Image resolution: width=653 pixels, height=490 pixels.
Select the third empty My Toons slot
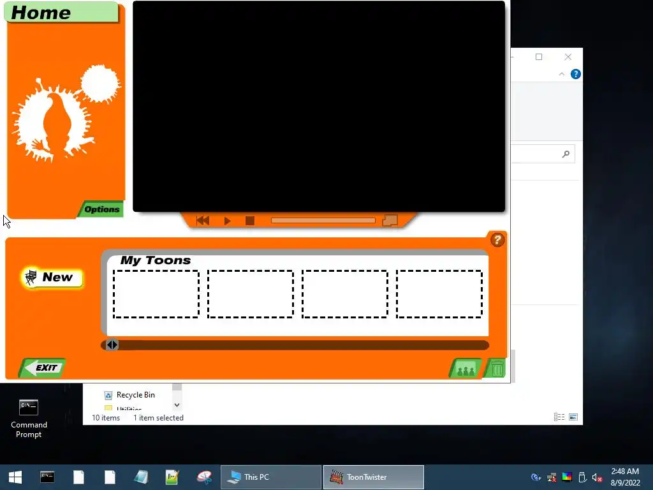[x=345, y=294]
